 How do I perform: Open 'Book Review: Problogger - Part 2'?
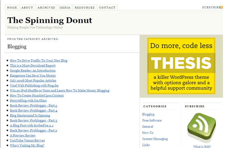[x=33, y=130]
